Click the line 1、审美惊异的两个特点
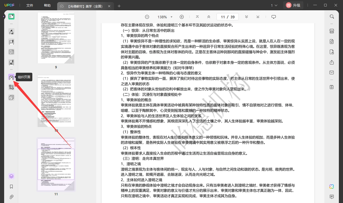The width and height of the screenshot is (343, 203). coord(140,36)
